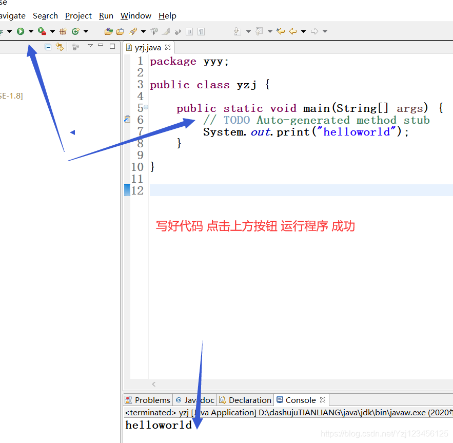Close the yzj.java editor tab
The width and height of the screenshot is (453, 443).
point(168,47)
